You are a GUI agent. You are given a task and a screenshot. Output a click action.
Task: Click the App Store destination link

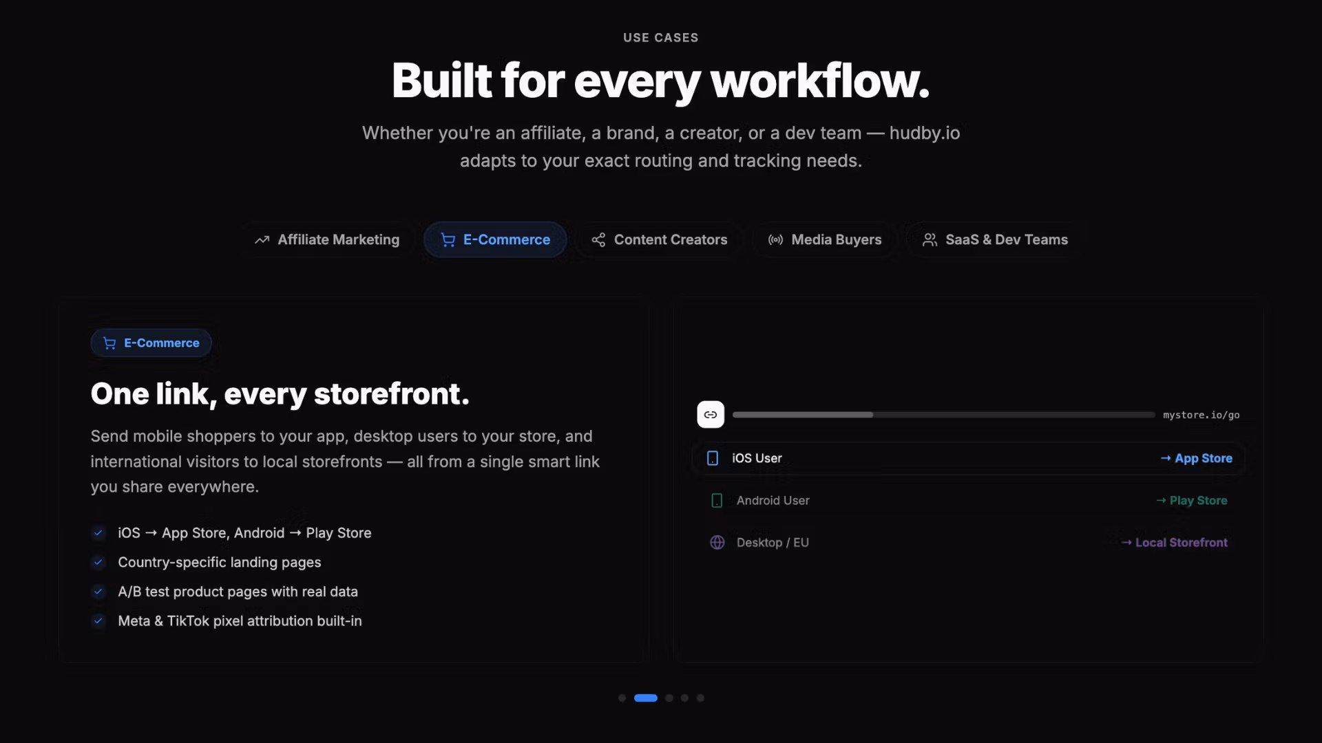[1196, 458]
